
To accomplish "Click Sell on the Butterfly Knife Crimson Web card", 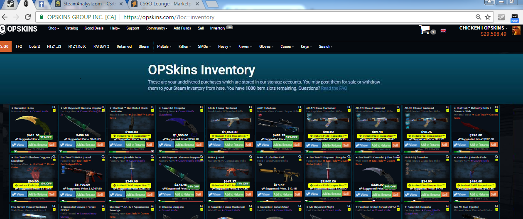I will click(x=494, y=145).
